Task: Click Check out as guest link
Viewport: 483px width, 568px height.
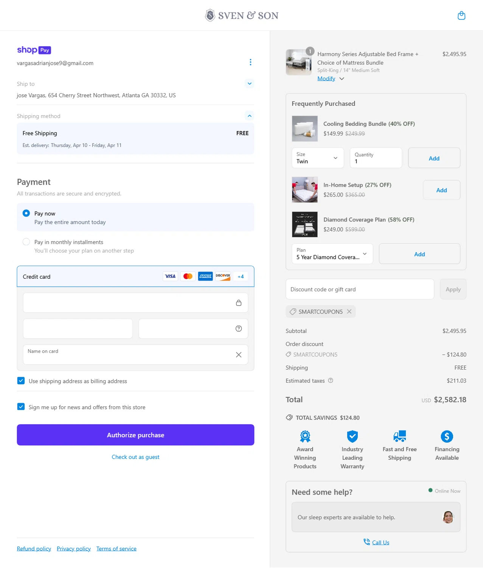Action: 135,457
